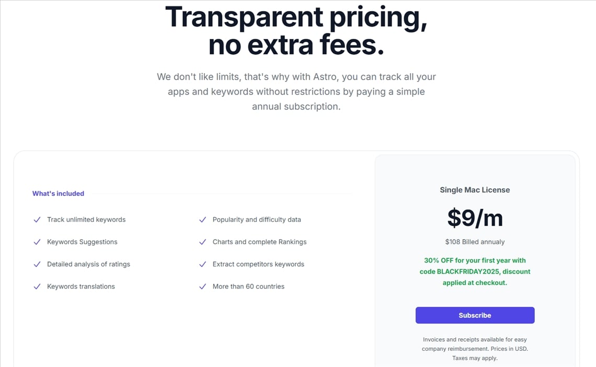Click the checkmark next to Keywords translations
The image size is (596, 367).
point(37,287)
